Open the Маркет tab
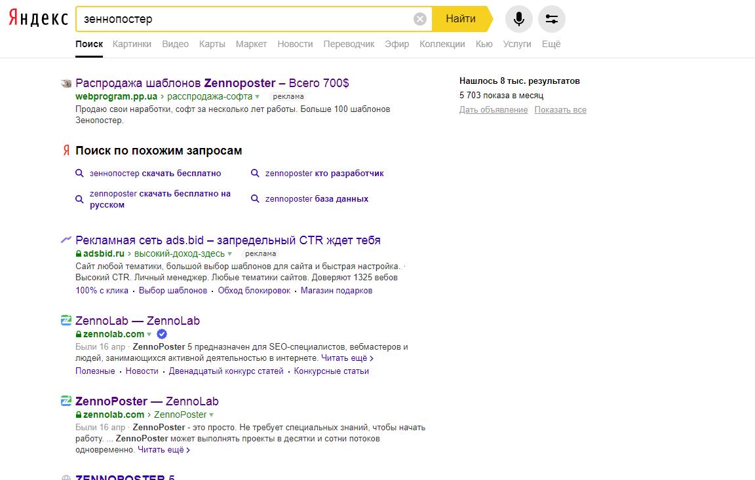This screenshot has width=755, height=480. pyautogui.click(x=251, y=44)
